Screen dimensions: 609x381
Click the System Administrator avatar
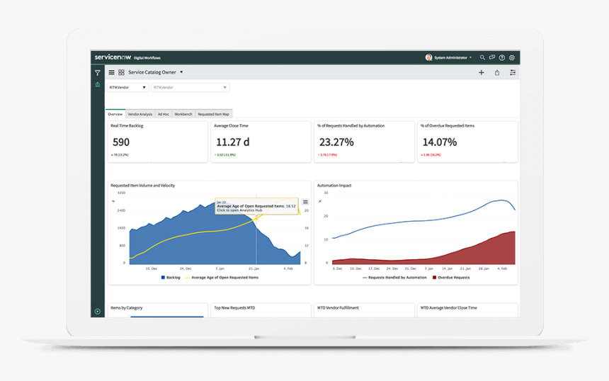click(429, 57)
